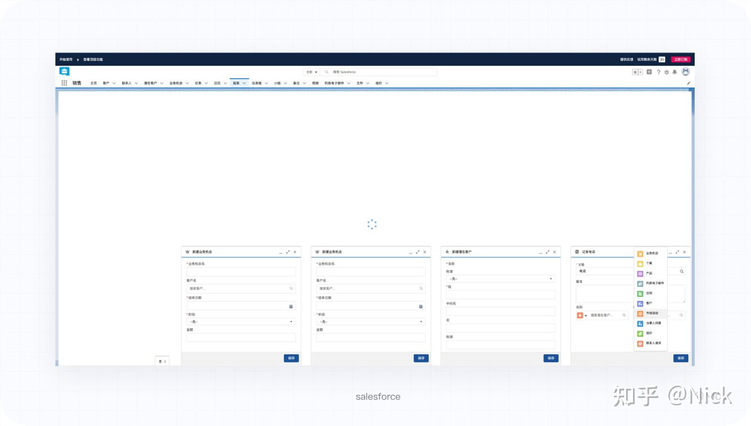The height and width of the screenshot is (426, 751).
Task: Click the 开始使用 link
Action: pos(66,59)
